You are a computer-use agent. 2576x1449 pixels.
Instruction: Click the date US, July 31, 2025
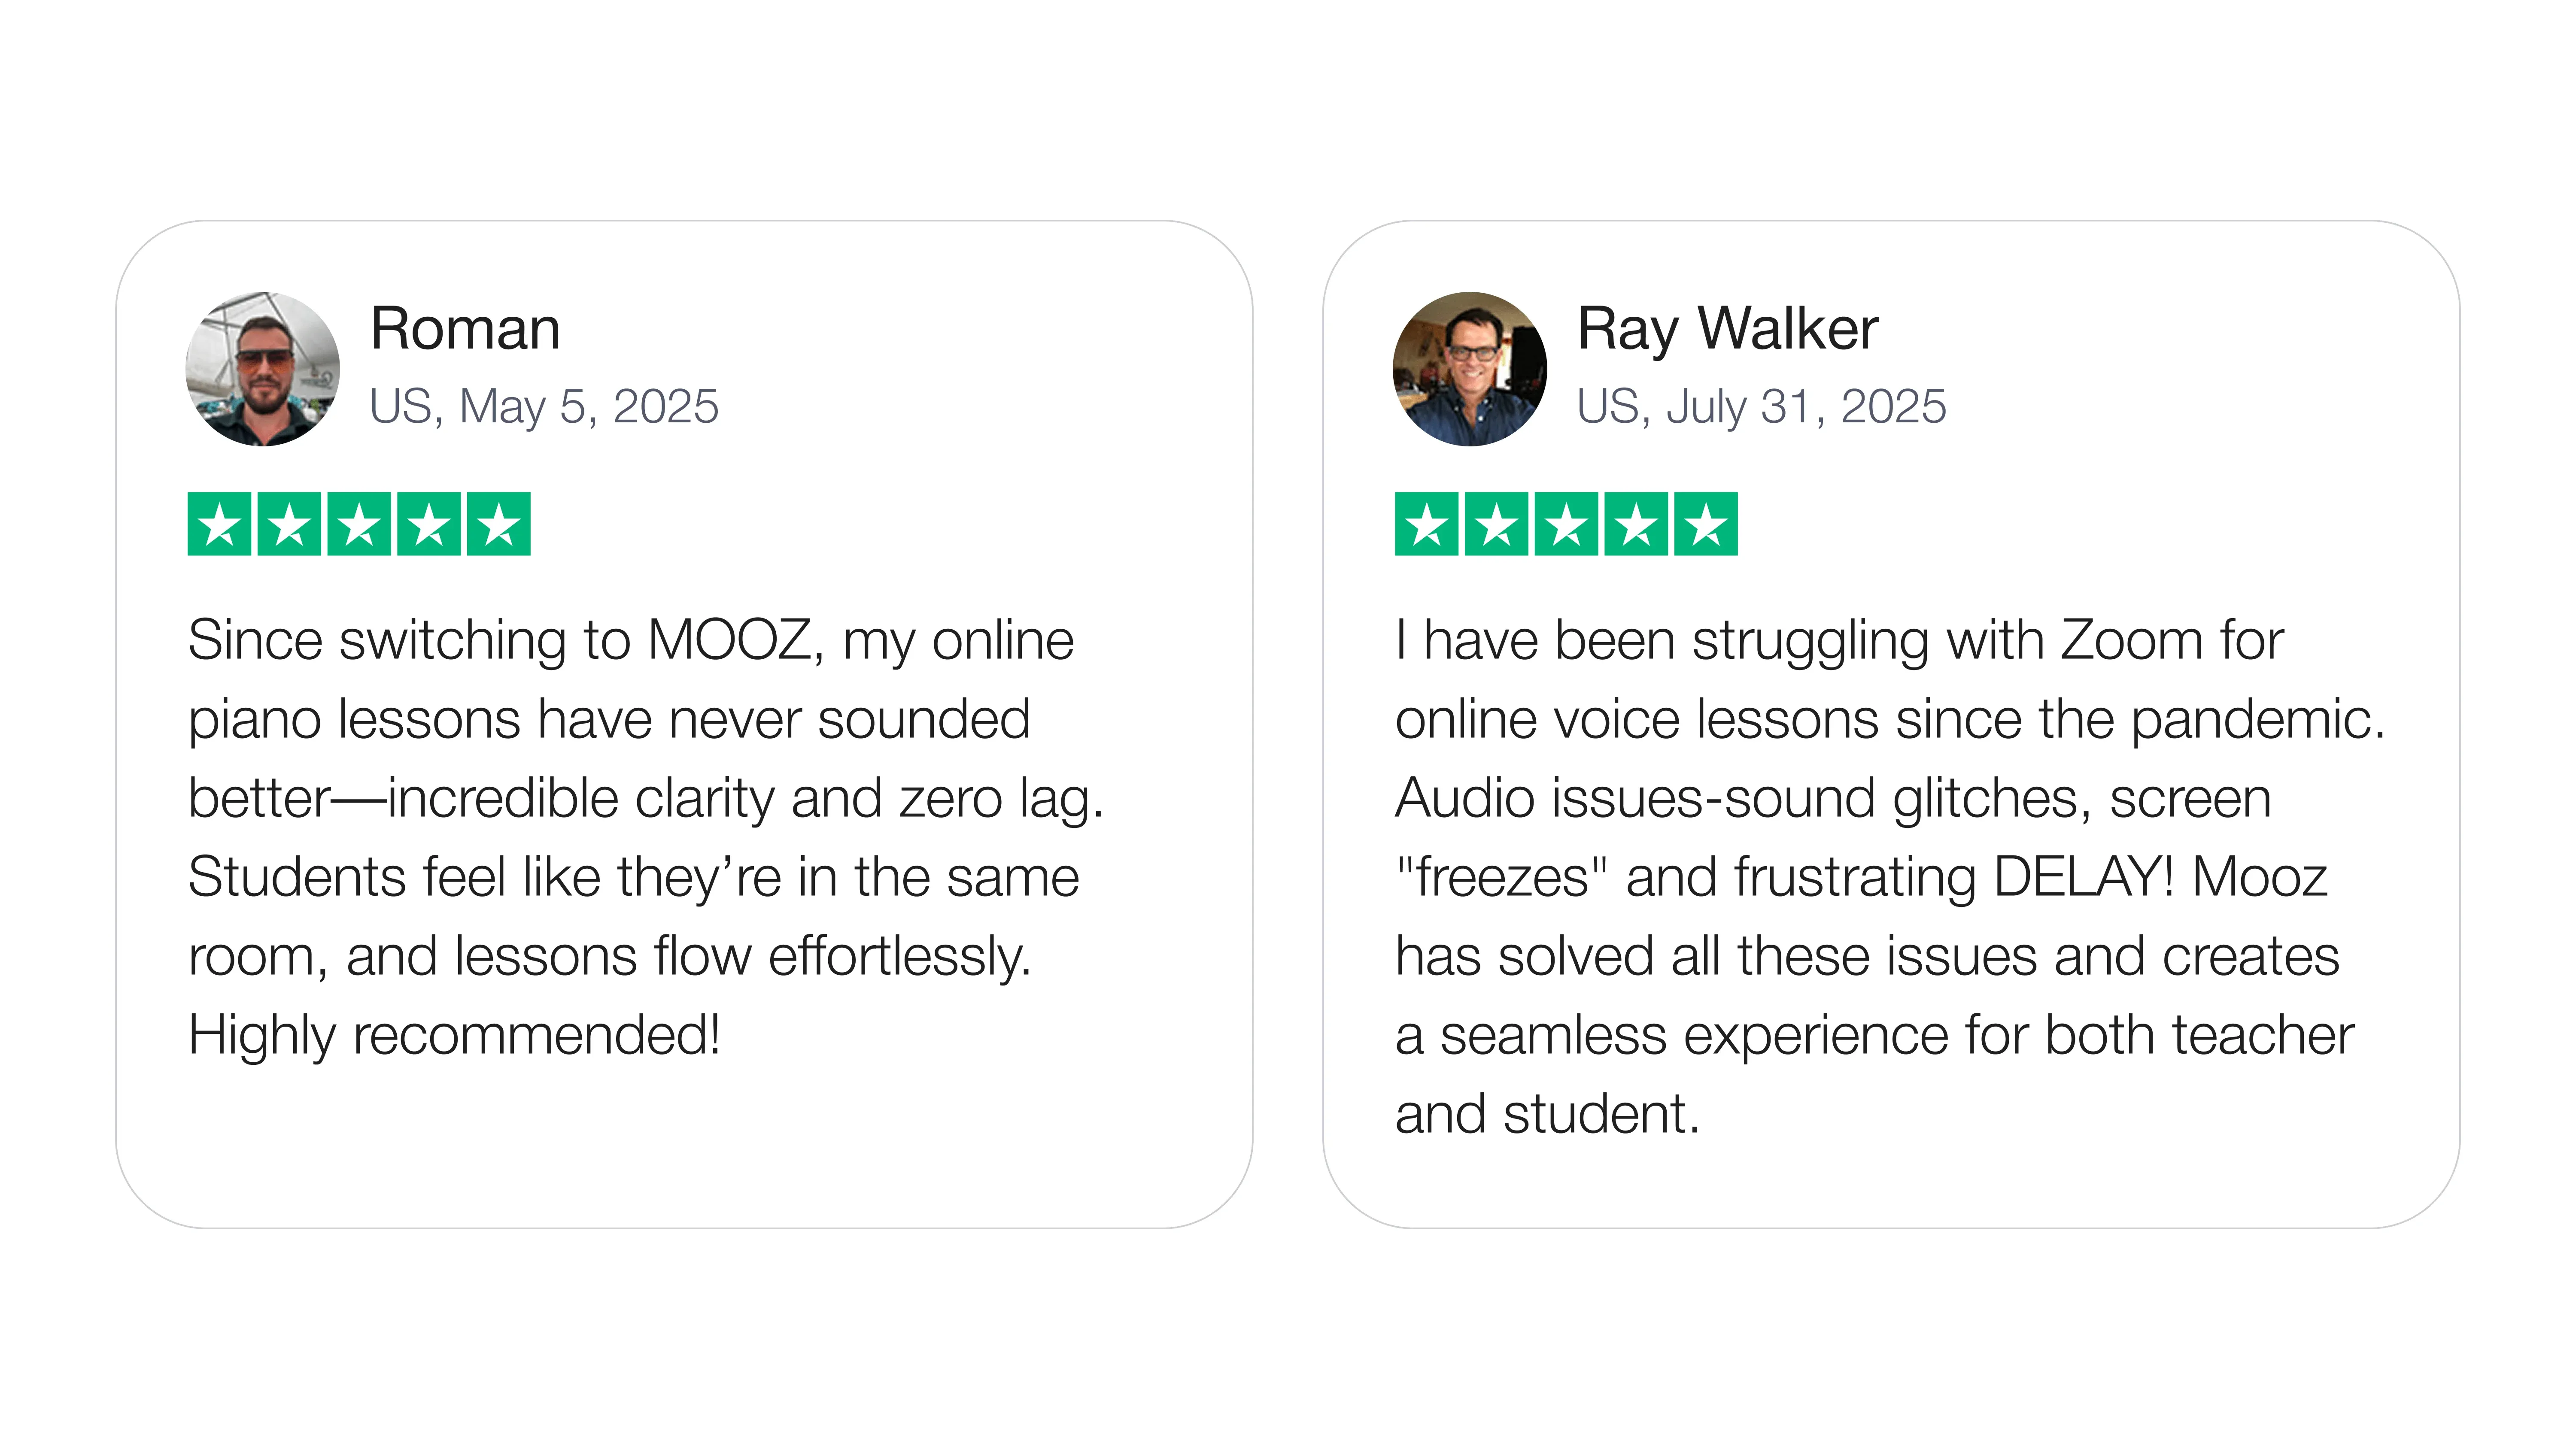[1761, 407]
